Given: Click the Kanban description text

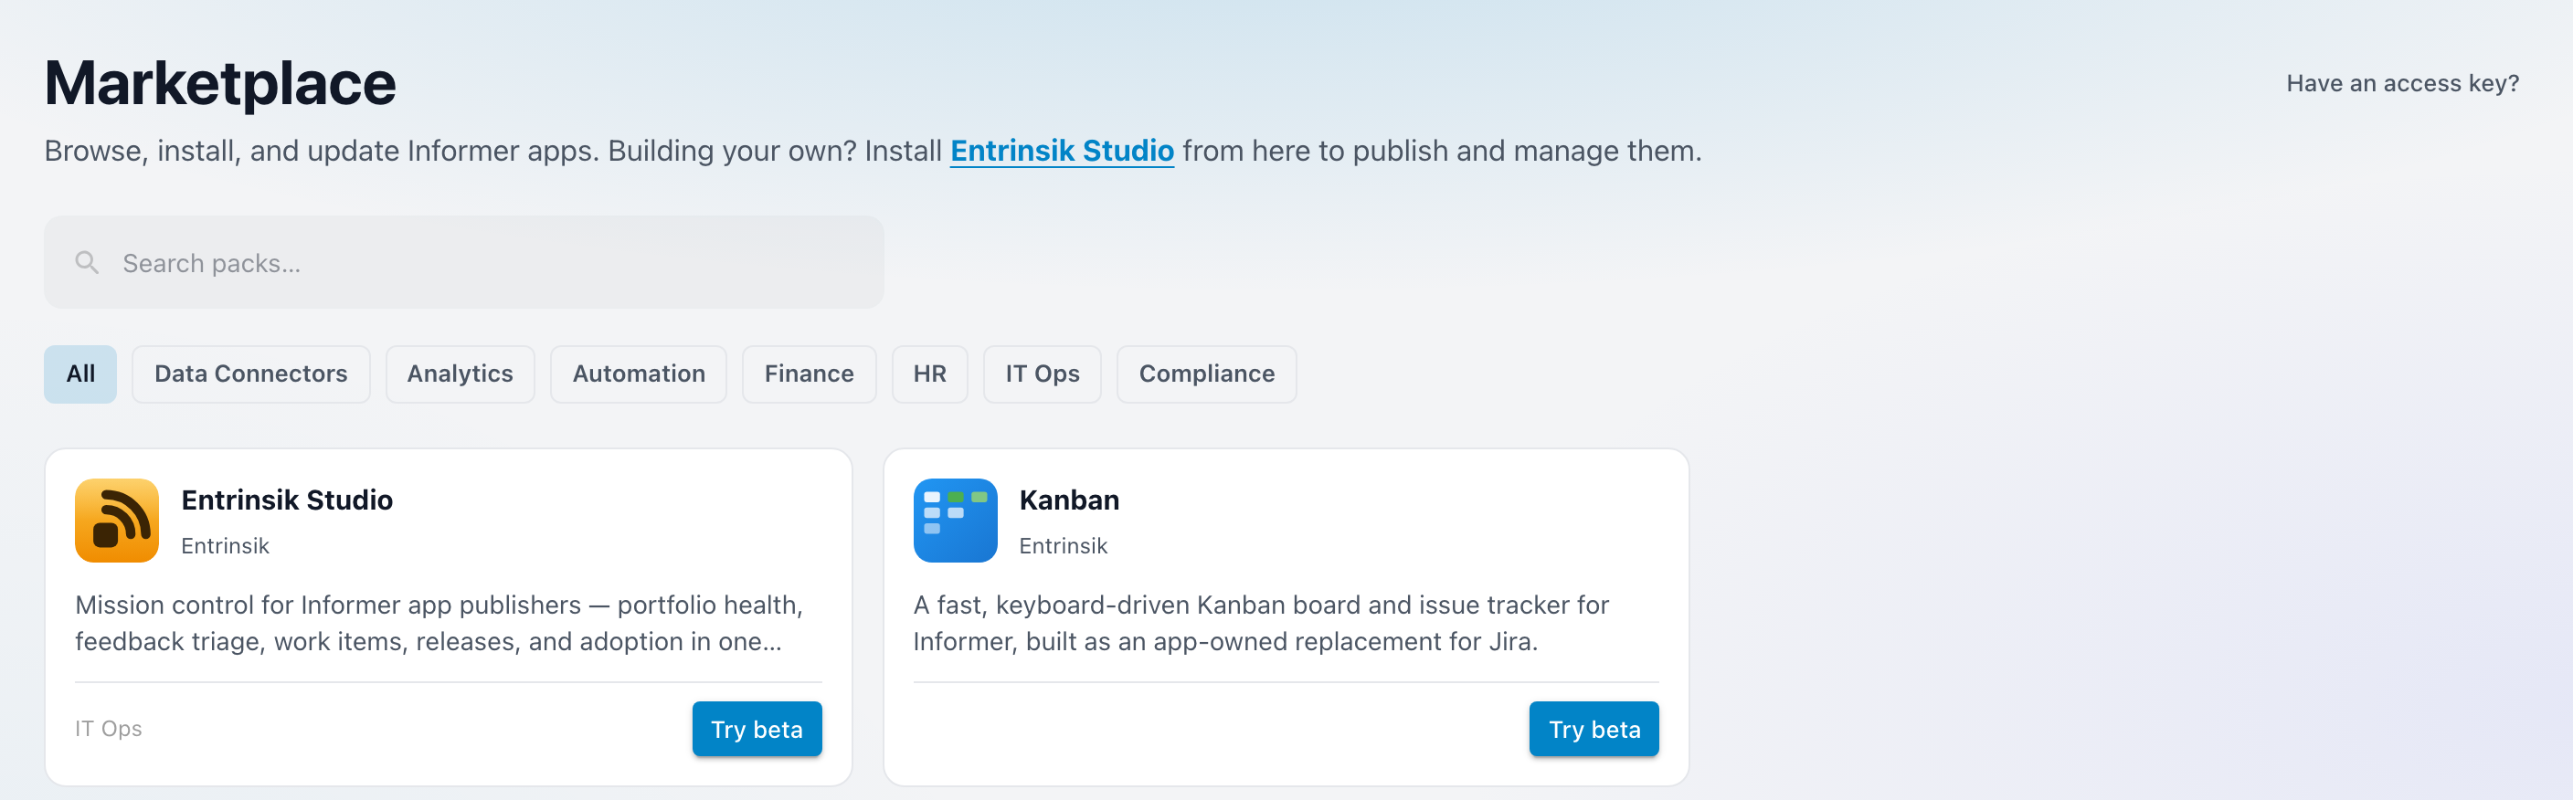Looking at the screenshot, I should (x=1261, y=622).
